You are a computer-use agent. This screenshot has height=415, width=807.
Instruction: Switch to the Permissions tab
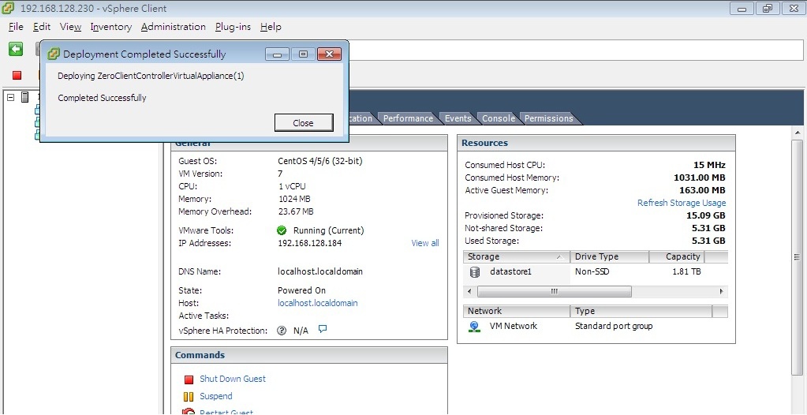coord(548,118)
